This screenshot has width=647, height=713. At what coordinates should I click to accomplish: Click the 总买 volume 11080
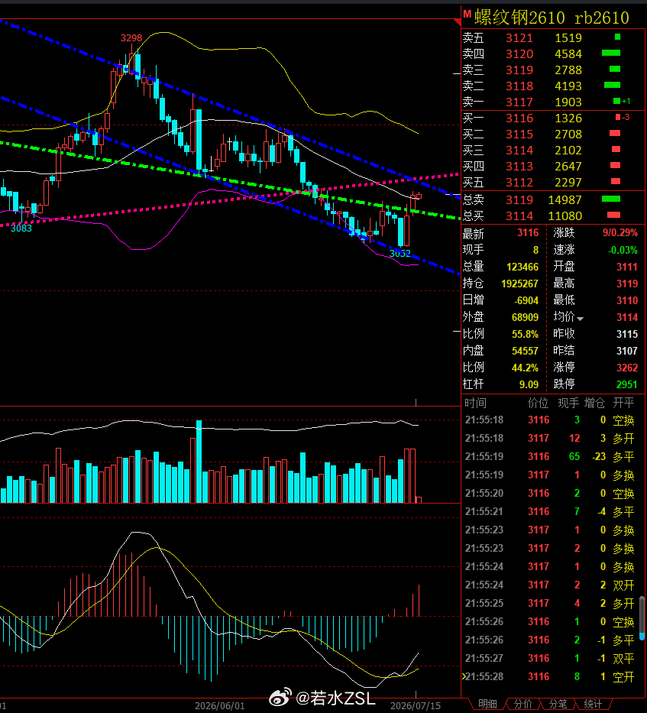(x=565, y=216)
